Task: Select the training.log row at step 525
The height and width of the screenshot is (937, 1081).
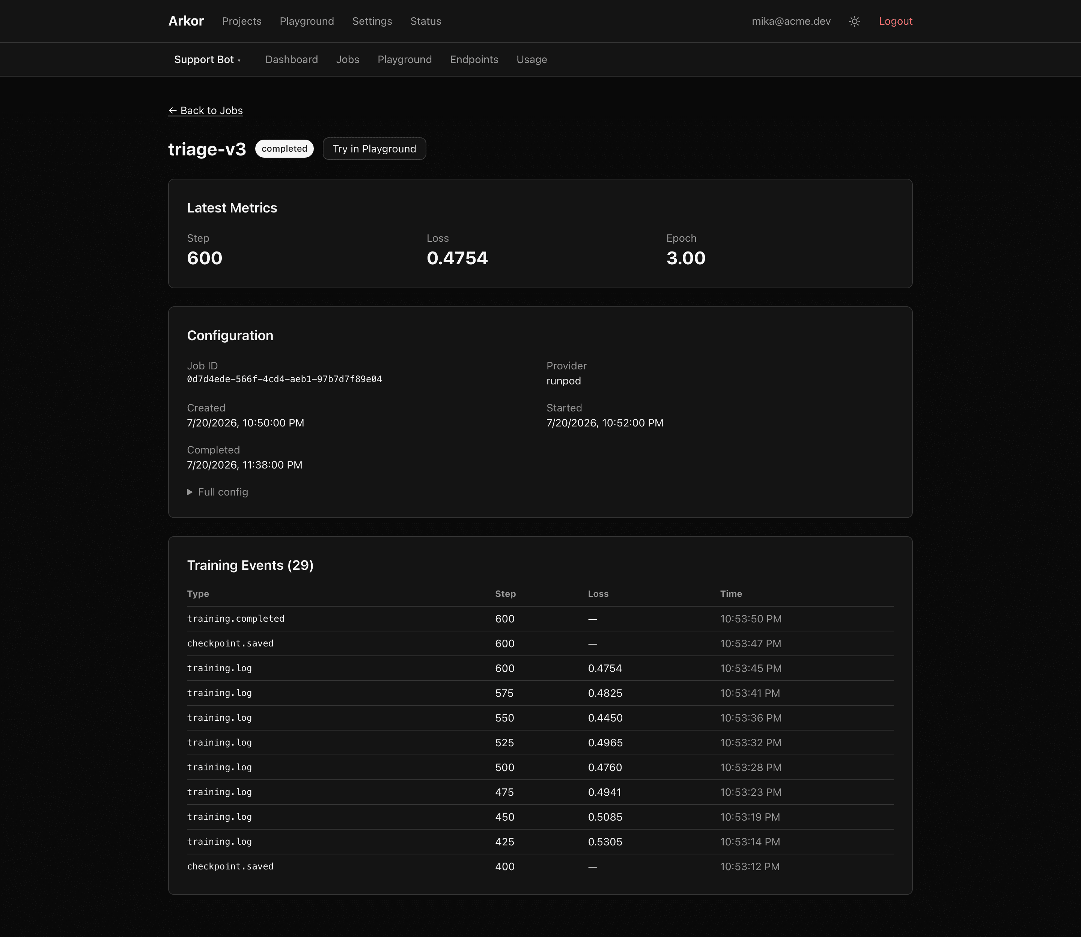Action: click(540, 743)
